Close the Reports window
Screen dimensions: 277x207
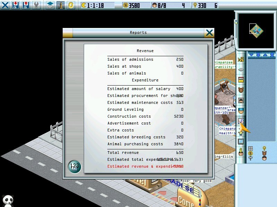tap(209, 33)
